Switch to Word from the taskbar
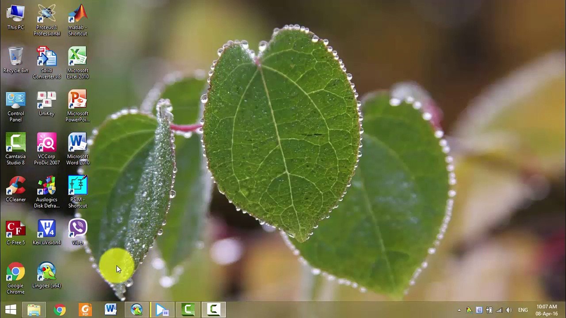566x318 pixels. [x=111, y=310]
